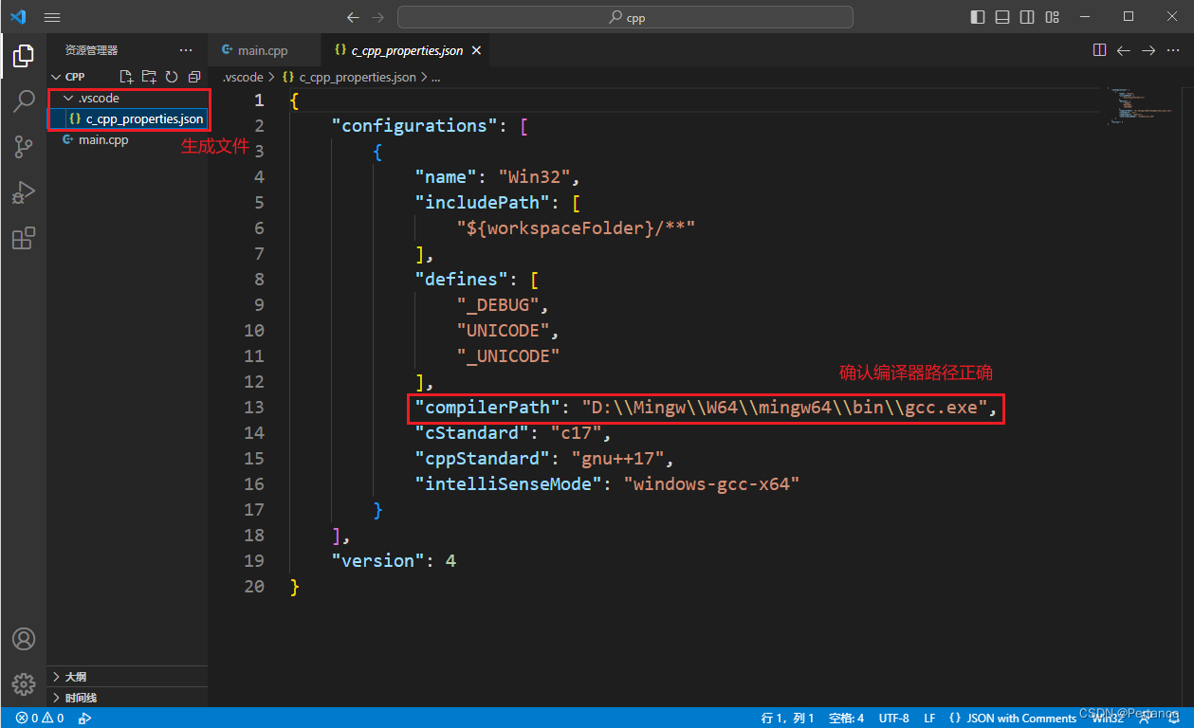Screen dimensions: 1194x728
Task: Click the debug launch icon in status bar
Action: tap(84, 719)
